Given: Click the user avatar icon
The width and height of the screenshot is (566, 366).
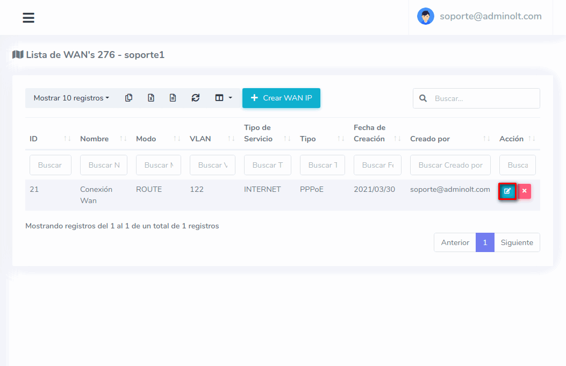Looking at the screenshot, I should click(425, 16).
